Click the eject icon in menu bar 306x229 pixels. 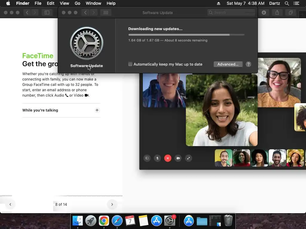(x=218, y=3)
